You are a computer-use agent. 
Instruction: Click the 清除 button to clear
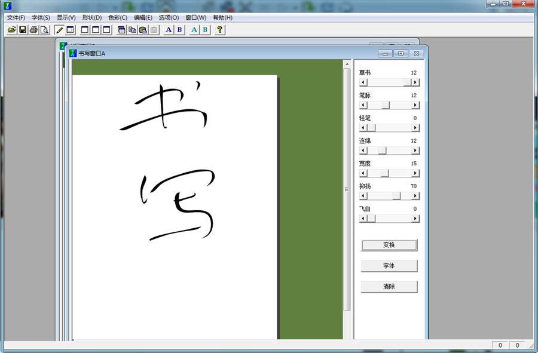point(389,287)
